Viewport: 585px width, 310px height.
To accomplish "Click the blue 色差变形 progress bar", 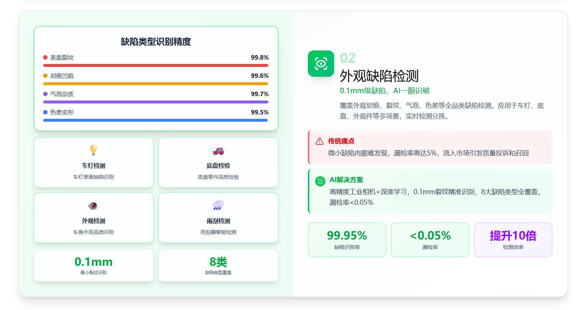I will click(156, 120).
